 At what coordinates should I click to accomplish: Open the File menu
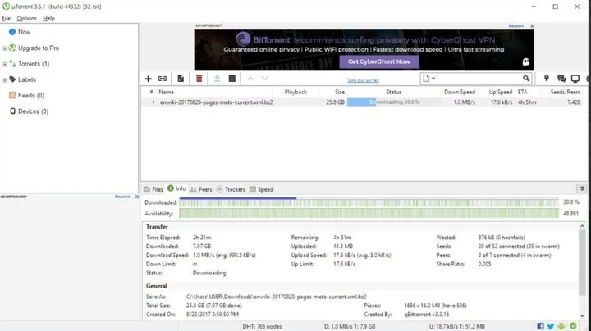tap(6, 18)
